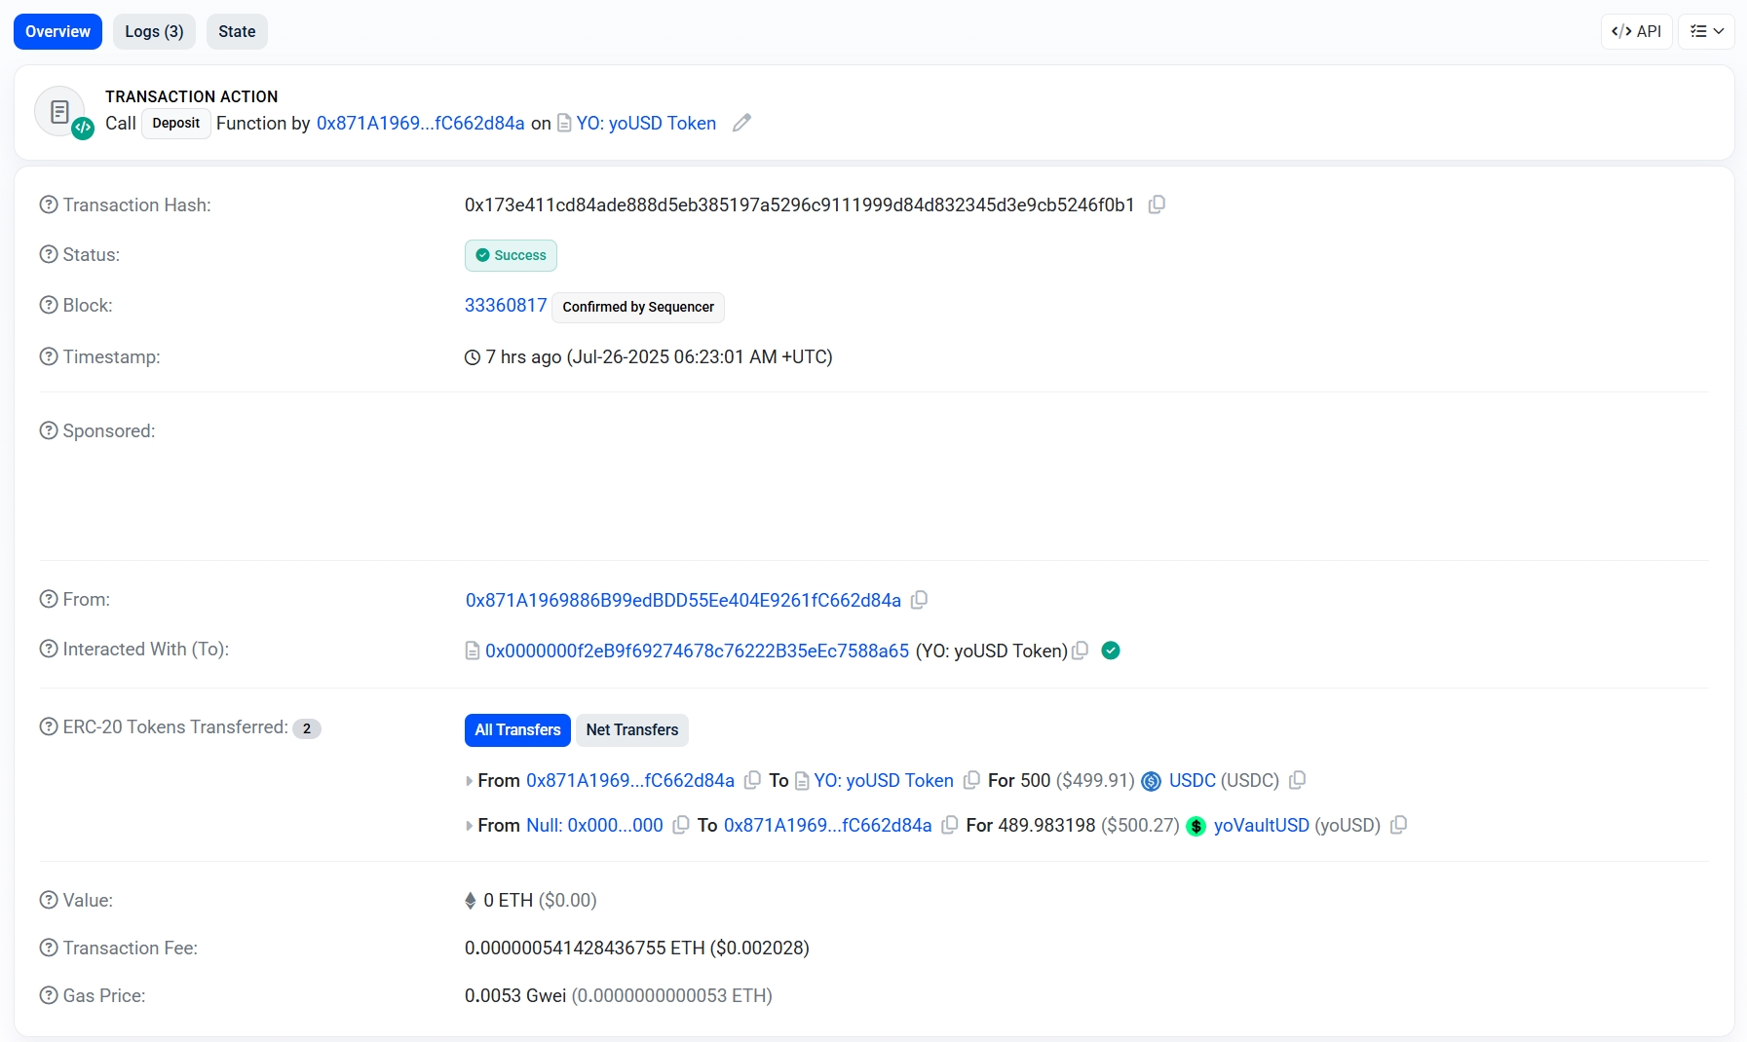1747x1042 pixels.
Task: Switch to the State tab
Action: 237,31
